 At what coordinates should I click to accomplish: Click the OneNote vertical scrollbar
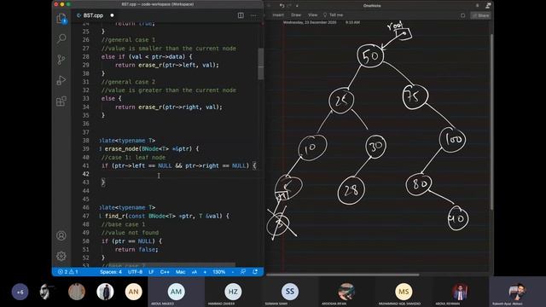click(491, 122)
